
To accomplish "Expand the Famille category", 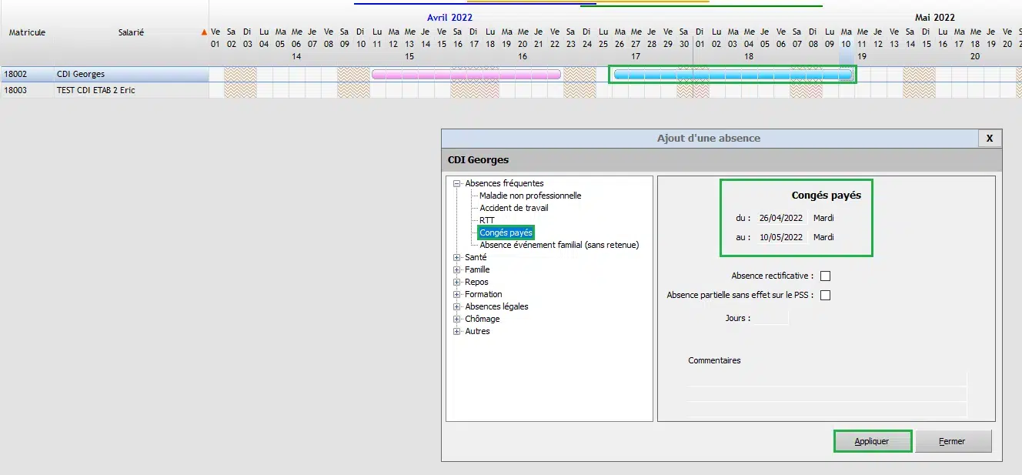I will click(x=457, y=270).
